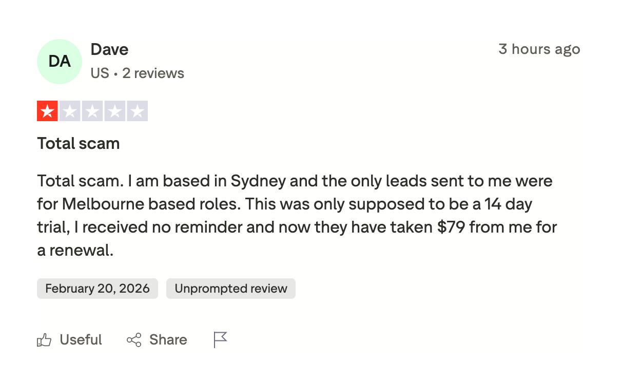The height and width of the screenshot is (382, 622).
Task: Click the Unprompted review badge
Action: pos(231,289)
